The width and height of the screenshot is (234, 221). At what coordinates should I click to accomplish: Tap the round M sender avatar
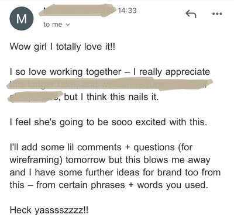coord(22,19)
